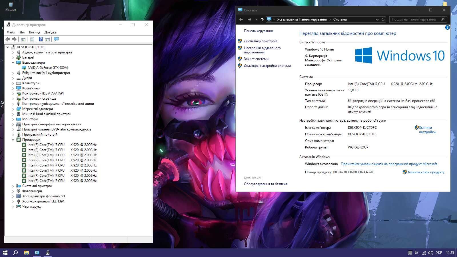Click the Панель керування home link
This screenshot has height=257, width=457.
[258, 31]
